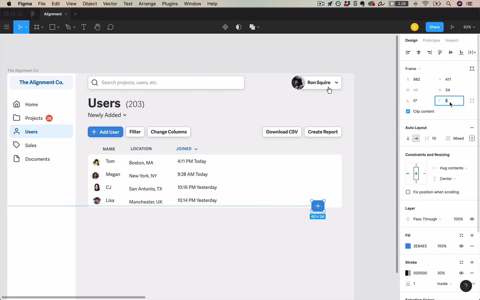
Task: Select the Comment tool
Action: 110,27
